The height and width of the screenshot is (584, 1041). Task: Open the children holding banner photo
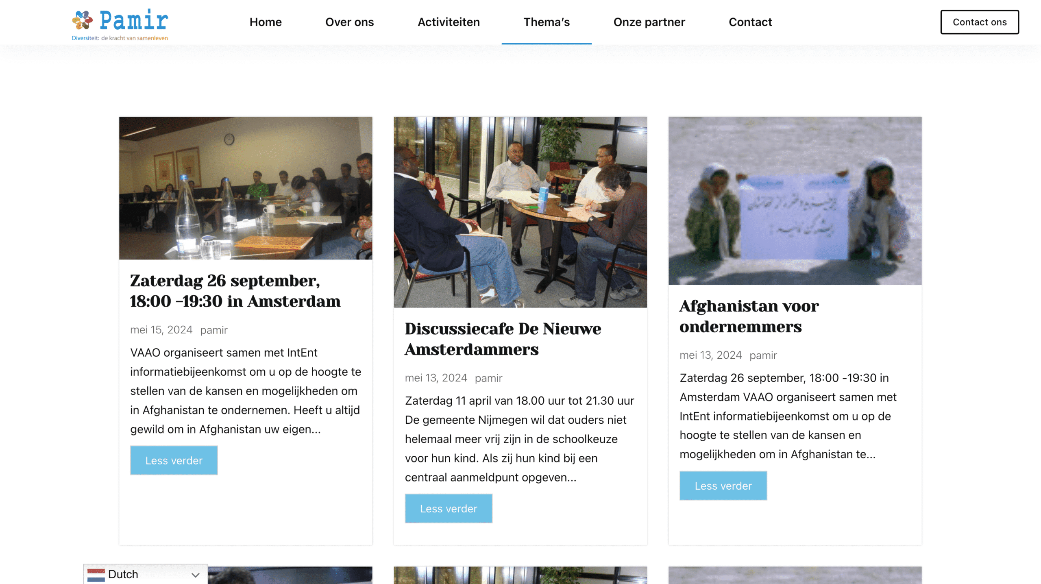coord(795,200)
